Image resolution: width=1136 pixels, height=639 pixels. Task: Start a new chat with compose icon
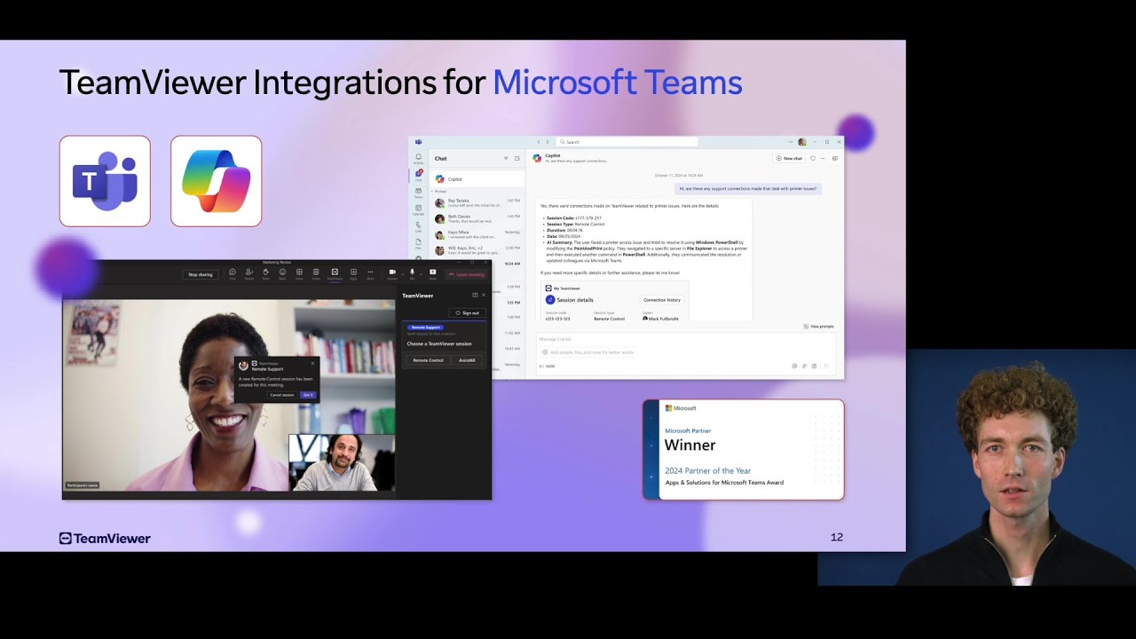(x=517, y=158)
